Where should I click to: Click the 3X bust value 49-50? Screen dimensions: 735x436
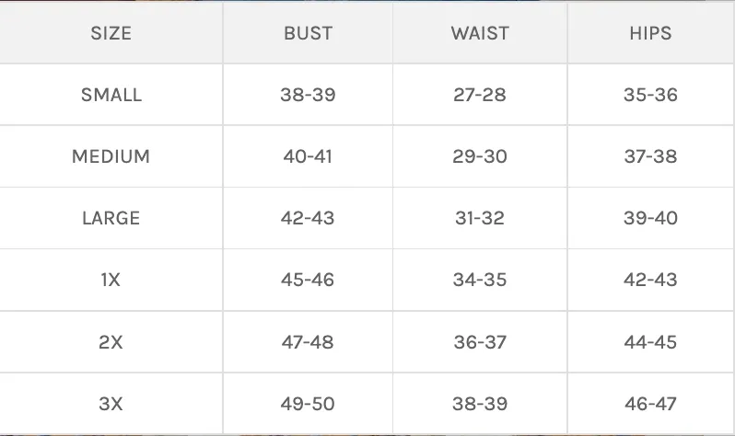308,404
